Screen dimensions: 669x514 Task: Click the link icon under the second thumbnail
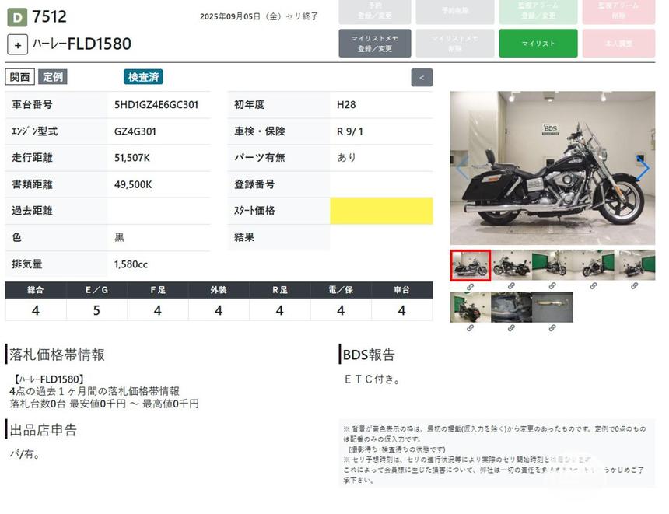tap(511, 286)
